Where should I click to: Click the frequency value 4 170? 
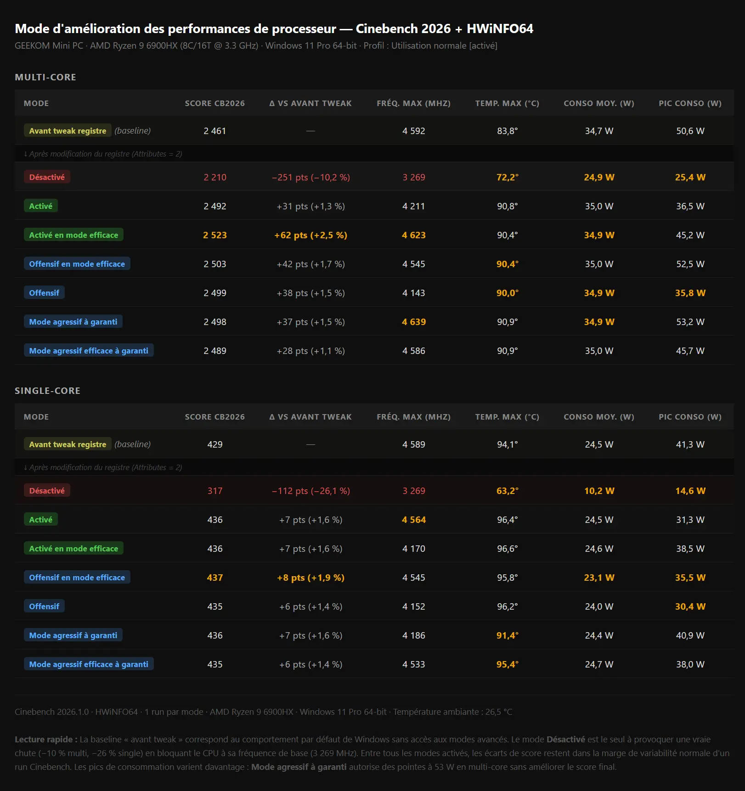tap(413, 549)
